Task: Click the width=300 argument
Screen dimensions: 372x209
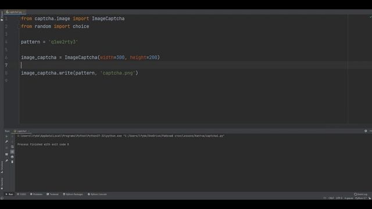Action: click(x=112, y=57)
